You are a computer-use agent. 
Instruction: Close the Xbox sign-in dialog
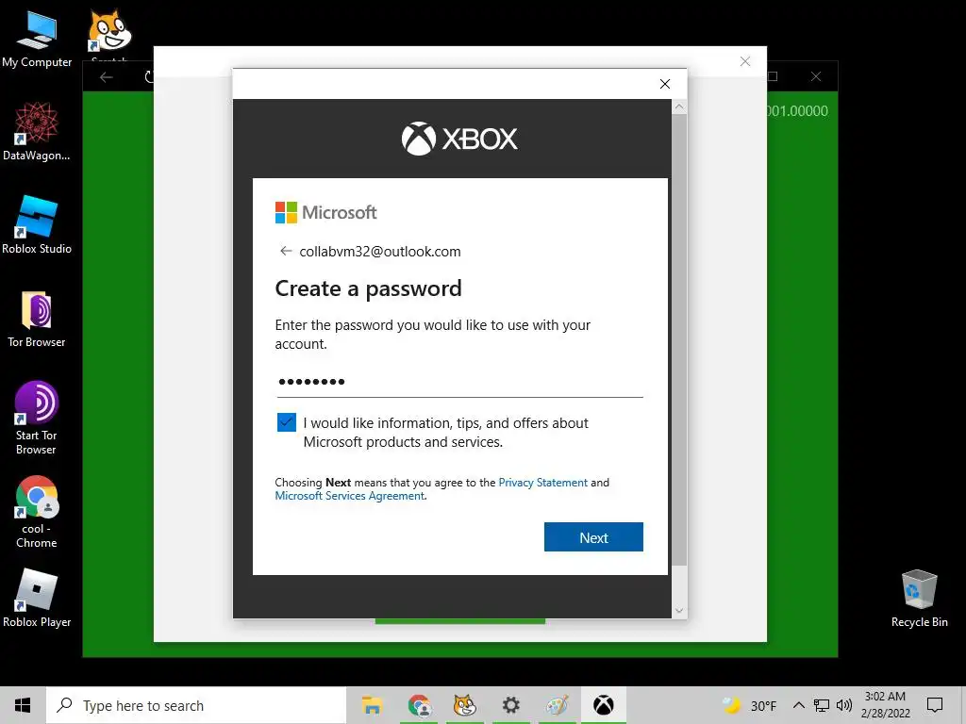665,84
